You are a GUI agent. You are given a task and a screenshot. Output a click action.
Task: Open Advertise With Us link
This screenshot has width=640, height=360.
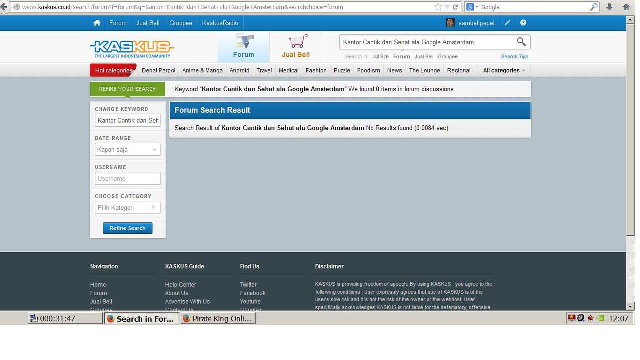click(x=187, y=302)
